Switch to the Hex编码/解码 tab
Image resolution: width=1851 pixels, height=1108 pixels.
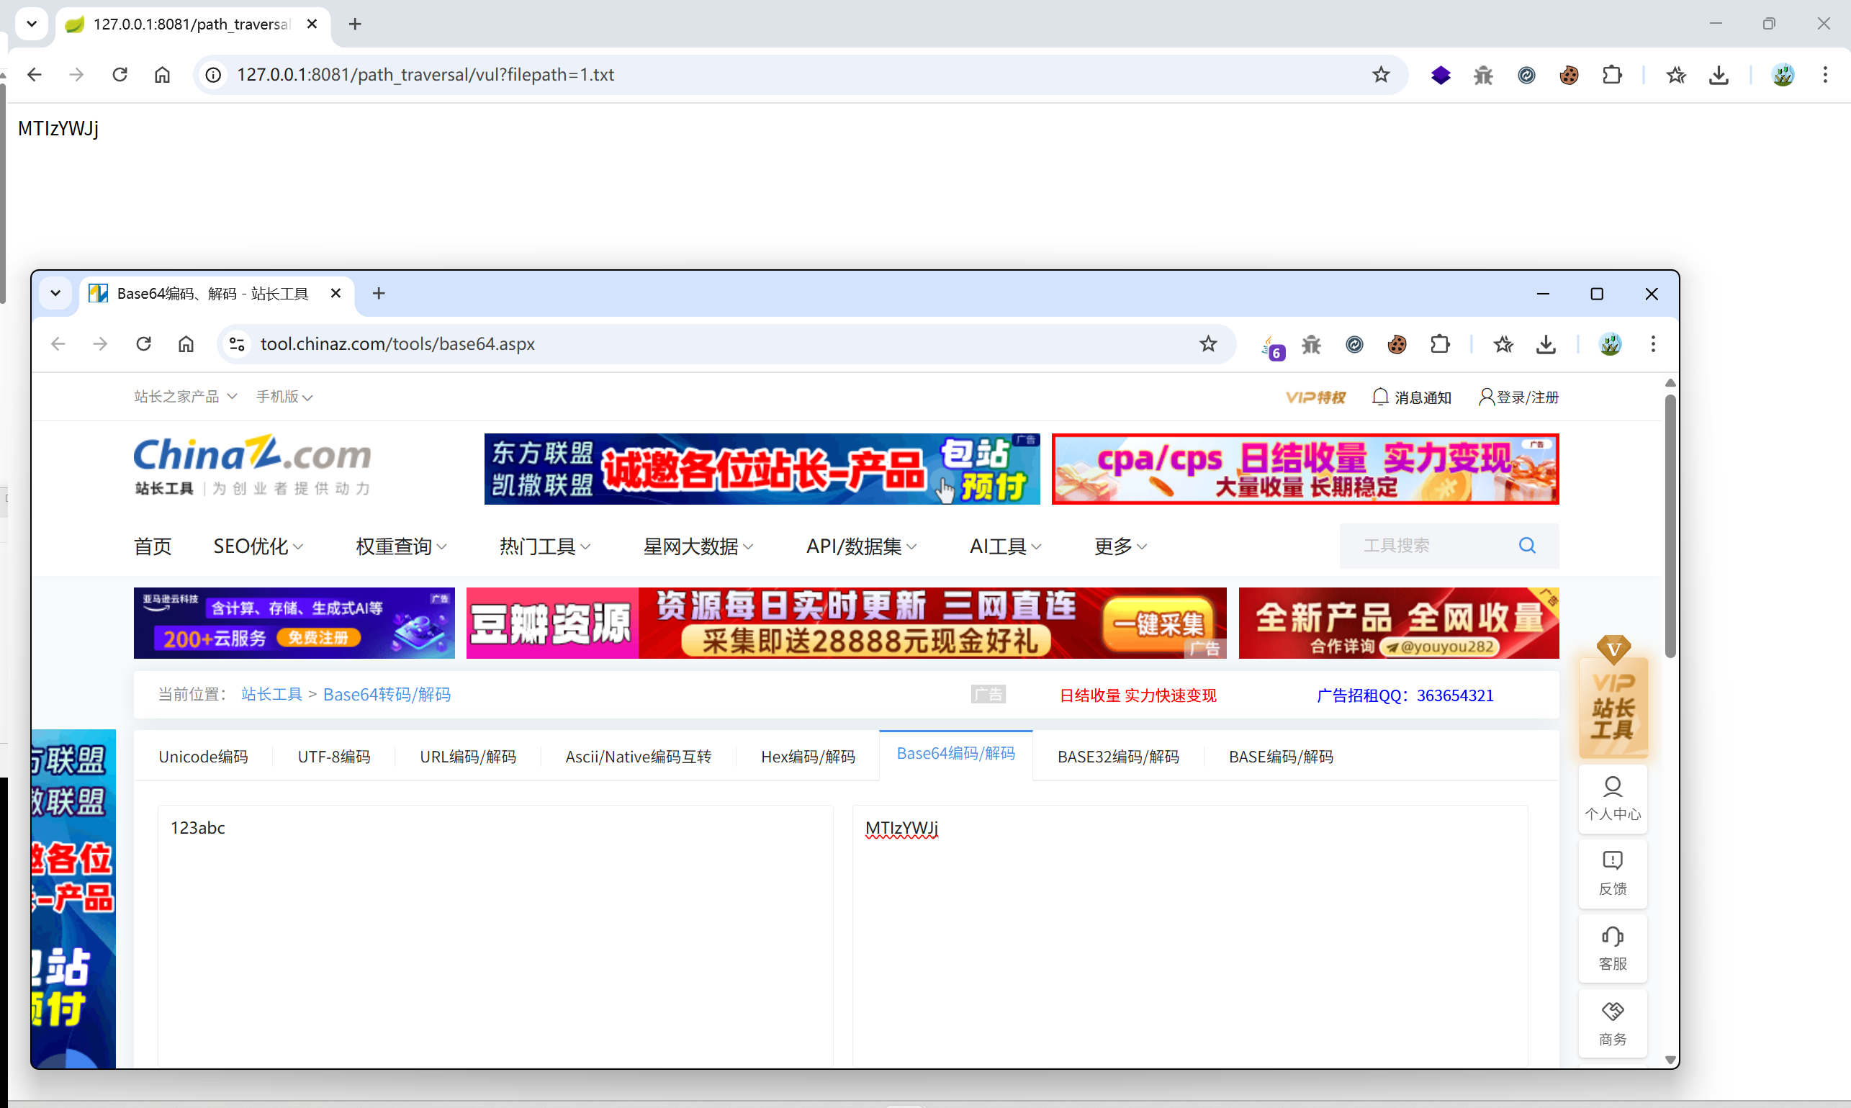pos(807,757)
